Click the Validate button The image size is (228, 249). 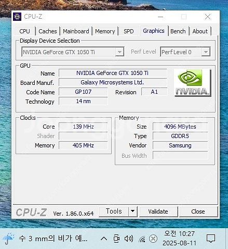pyautogui.click(x=158, y=211)
